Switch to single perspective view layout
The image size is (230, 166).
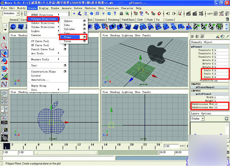[x=4, y=93]
